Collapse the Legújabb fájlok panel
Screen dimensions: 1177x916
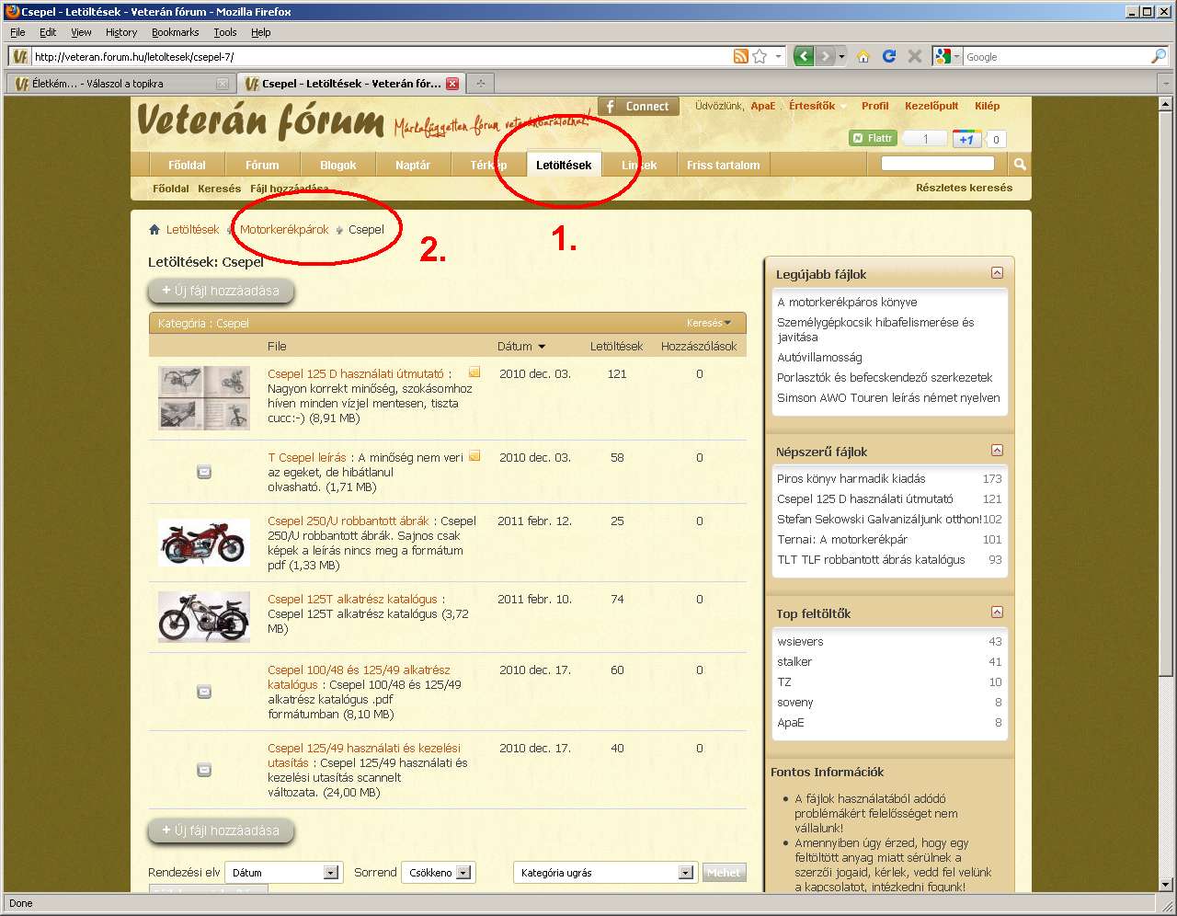[997, 273]
